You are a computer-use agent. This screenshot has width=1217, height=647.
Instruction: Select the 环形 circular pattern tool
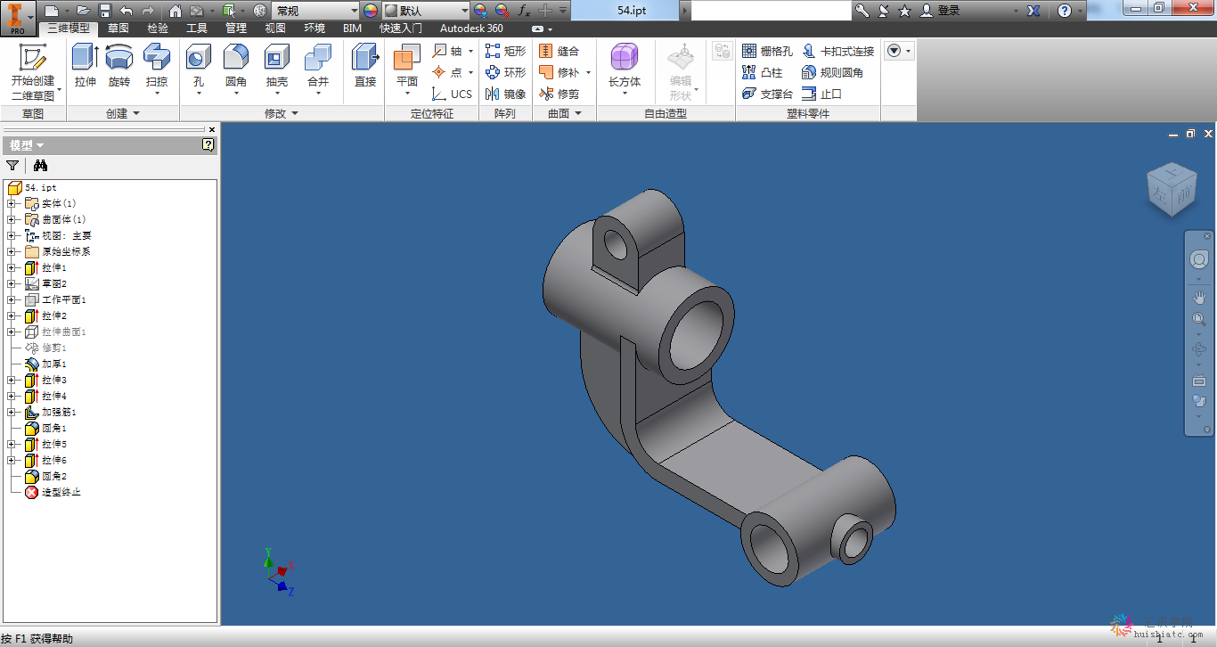[505, 72]
